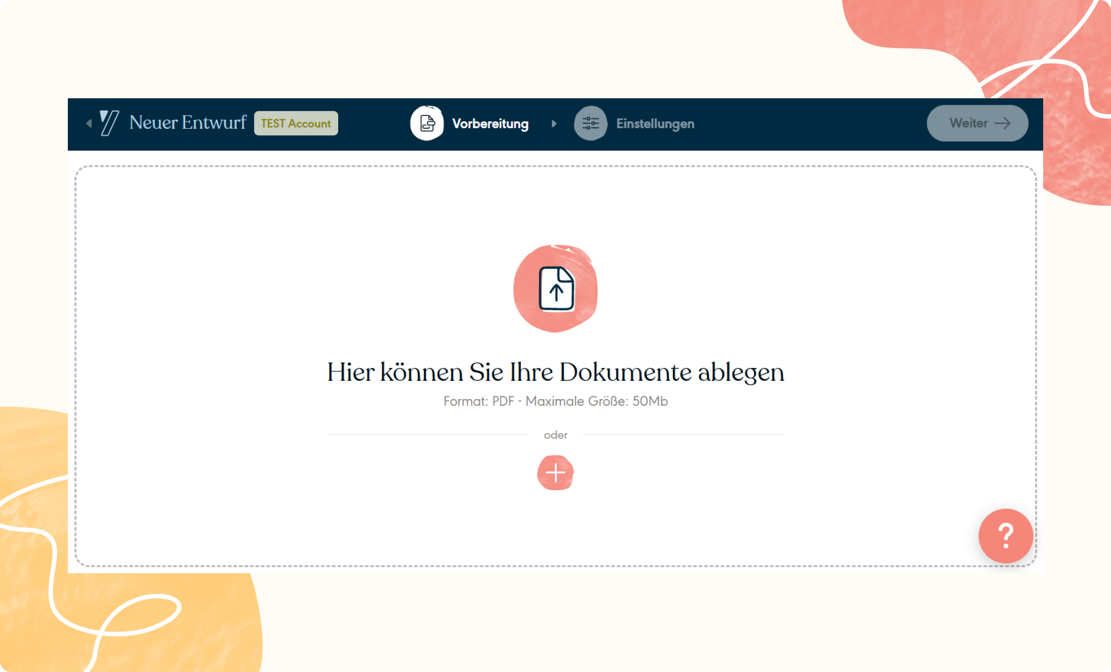Click the 'Hier können Sie Ihre Dokumente ablegen' heading
The width and height of the screenshot is (1111, 672).
point(555,372)
